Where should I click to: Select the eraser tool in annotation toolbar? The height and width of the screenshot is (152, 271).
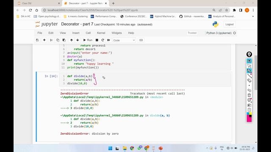249,80
